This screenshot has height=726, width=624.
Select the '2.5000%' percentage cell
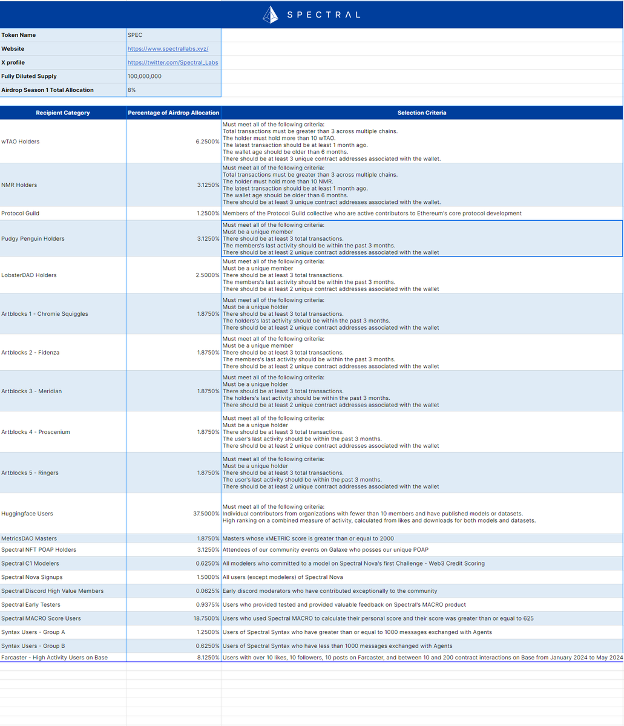click(174, 275)
